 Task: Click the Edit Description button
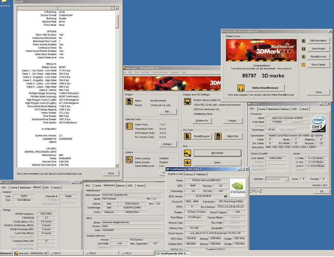tap(318, 41)
